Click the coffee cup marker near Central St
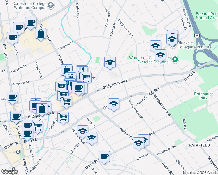The width and height of the screenshot is (218, 175). point(12,98)
